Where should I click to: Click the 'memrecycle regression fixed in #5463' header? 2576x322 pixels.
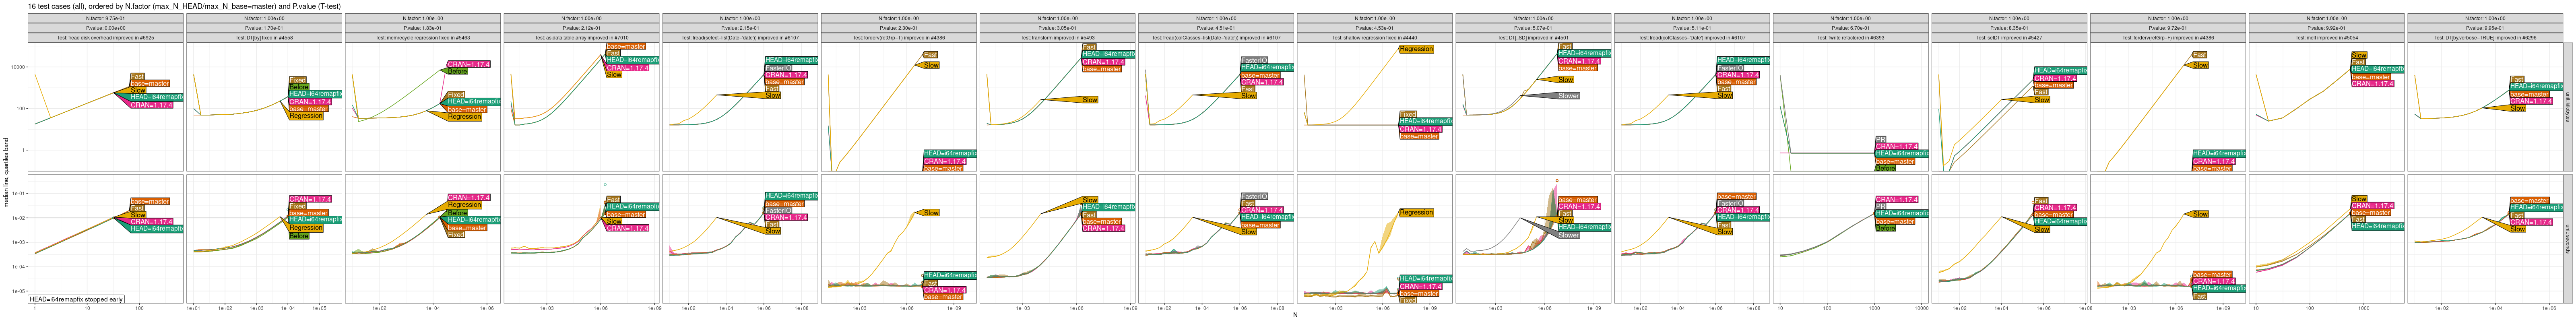(422, 38)
